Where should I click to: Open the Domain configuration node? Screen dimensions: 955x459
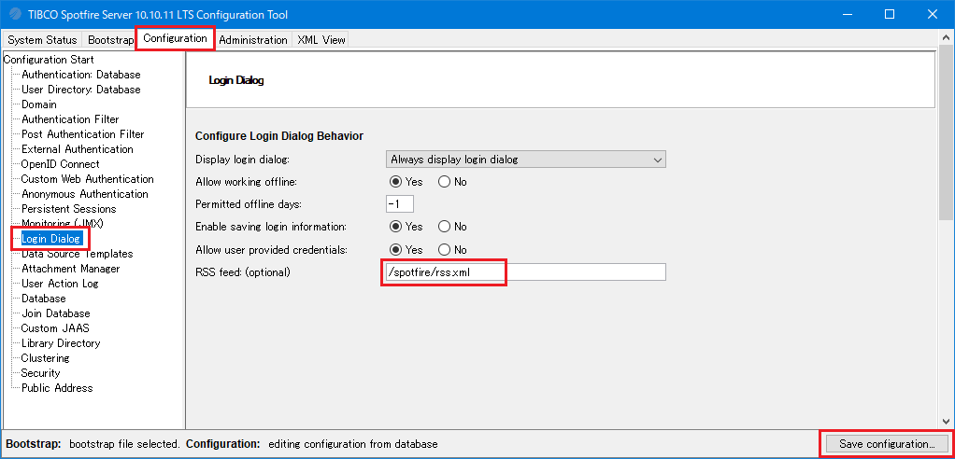(39, 104)
